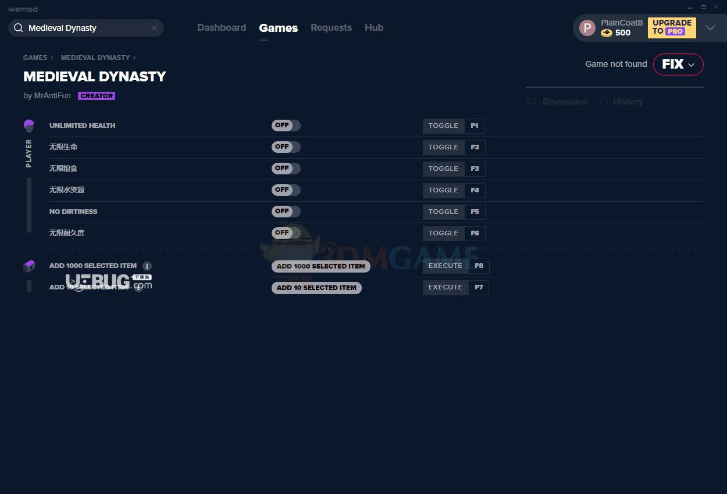The width and height of the screenshot is (727, 494).
Task: Open the Hub tab
Action: point(374,27)
